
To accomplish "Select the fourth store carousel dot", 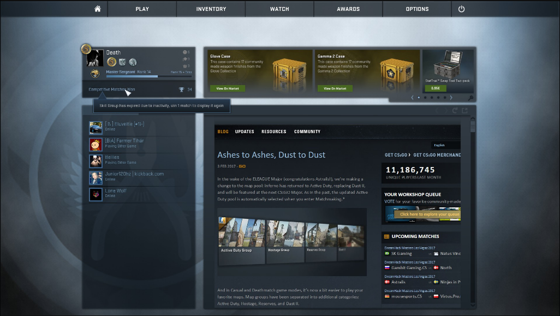I will point(438,98).
